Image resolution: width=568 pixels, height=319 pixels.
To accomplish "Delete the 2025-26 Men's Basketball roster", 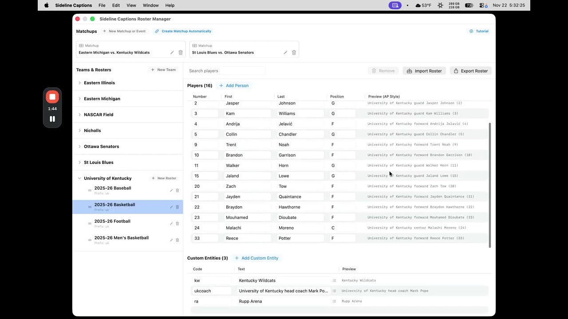I will tap(177, 240).
